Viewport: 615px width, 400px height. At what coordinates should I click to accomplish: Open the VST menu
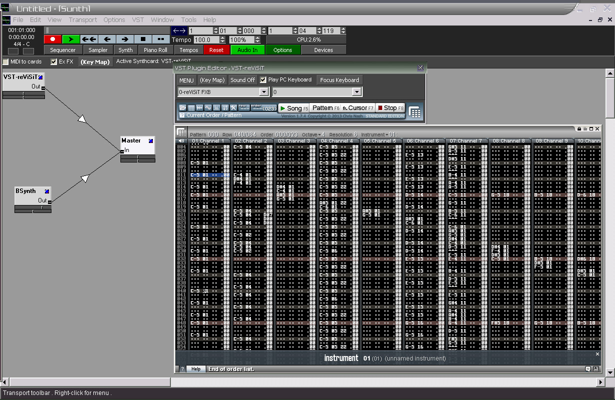(138, 19)
